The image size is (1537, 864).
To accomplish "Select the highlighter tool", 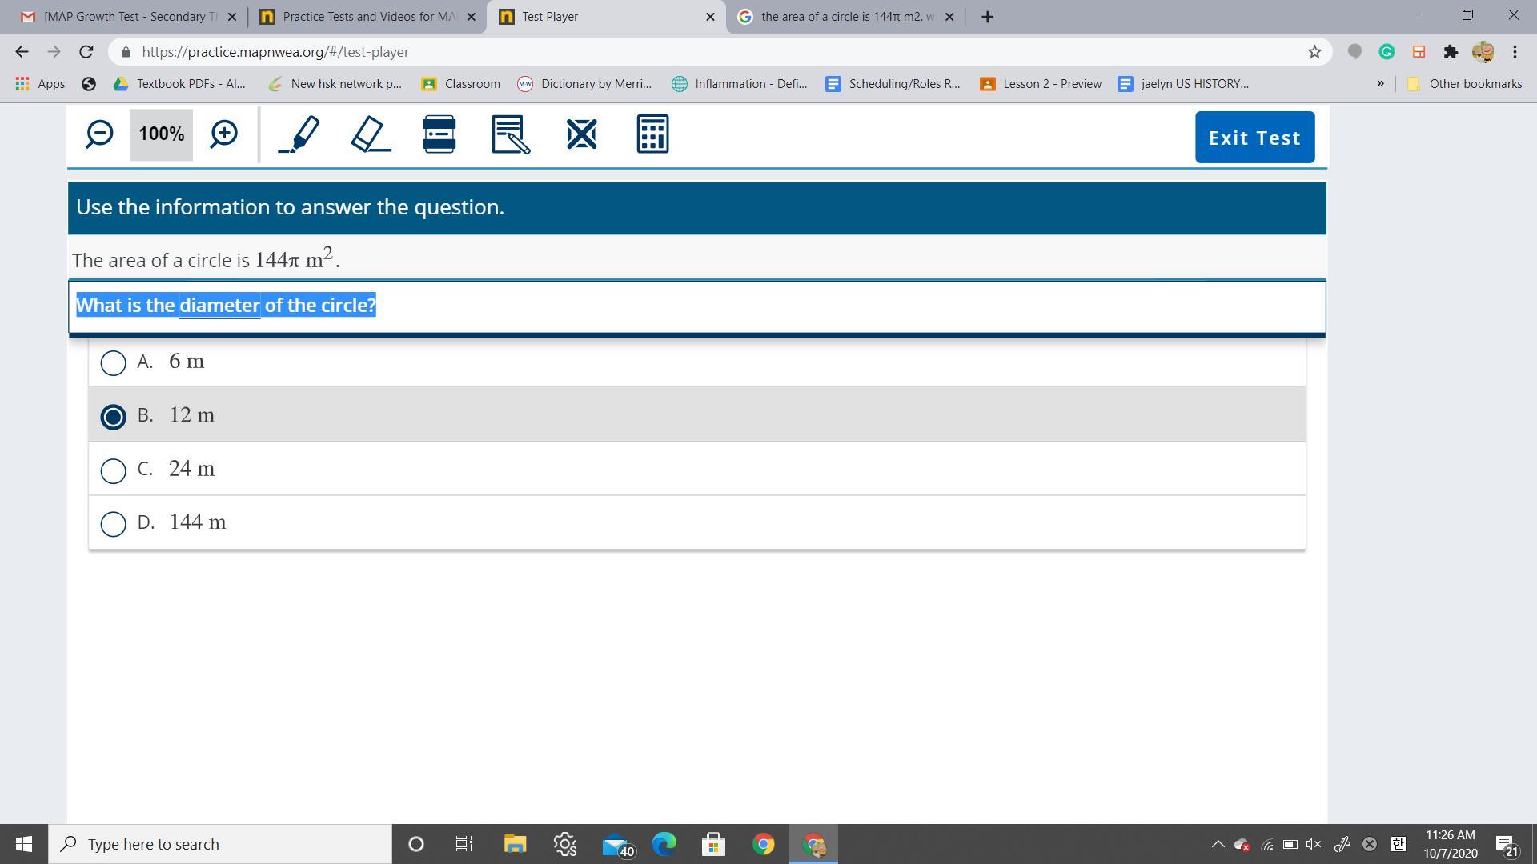I will [299, 134].
